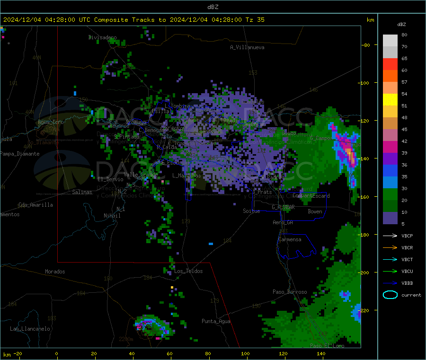Click the 0 km bottom axis tick
The height and width of the screenshot is (360, 426).
click(x=56, y=353)
